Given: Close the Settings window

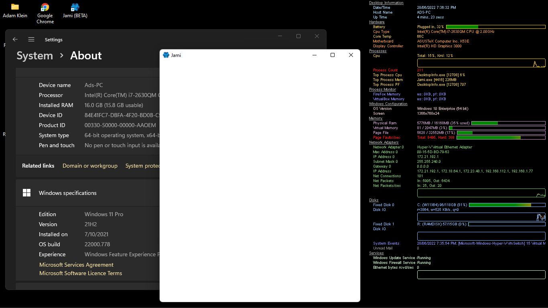Looking at the screenshot, I should coord(317,36).
